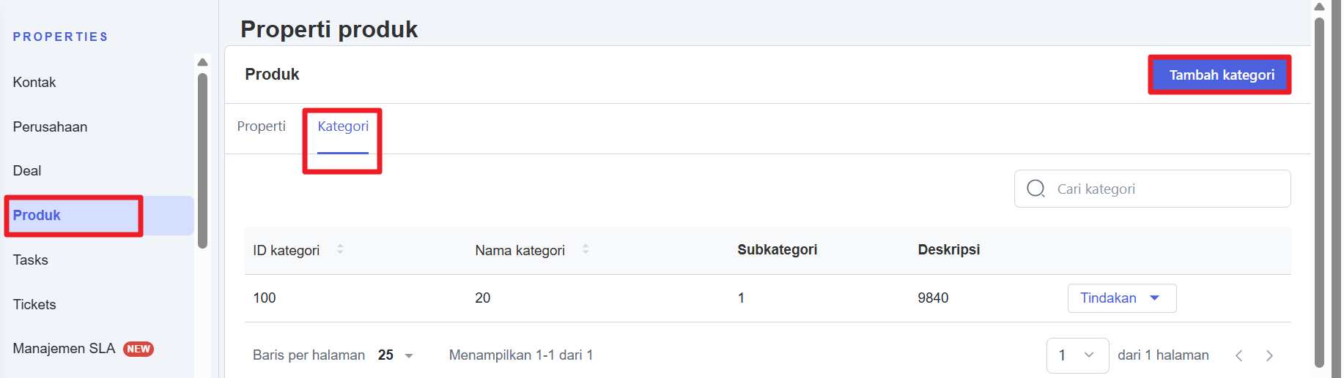Open page number selector dropdown
The height and width of the screenshot is (378, 1344).
coord(1077,355)
